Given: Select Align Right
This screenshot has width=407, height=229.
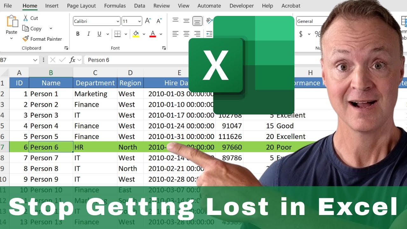Looking at the screenshot, I should [x=197, y=34].
